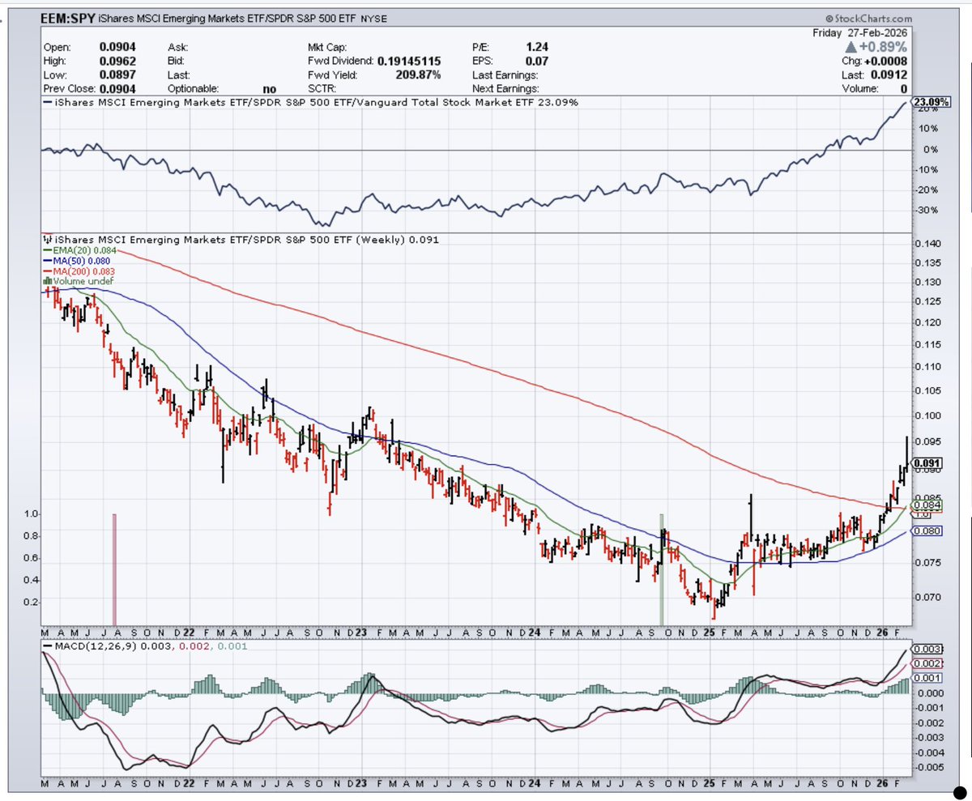Click the red boxed 0.002 MACD axis label
This screenshot has width=972, height=801.
coord(928,663)
